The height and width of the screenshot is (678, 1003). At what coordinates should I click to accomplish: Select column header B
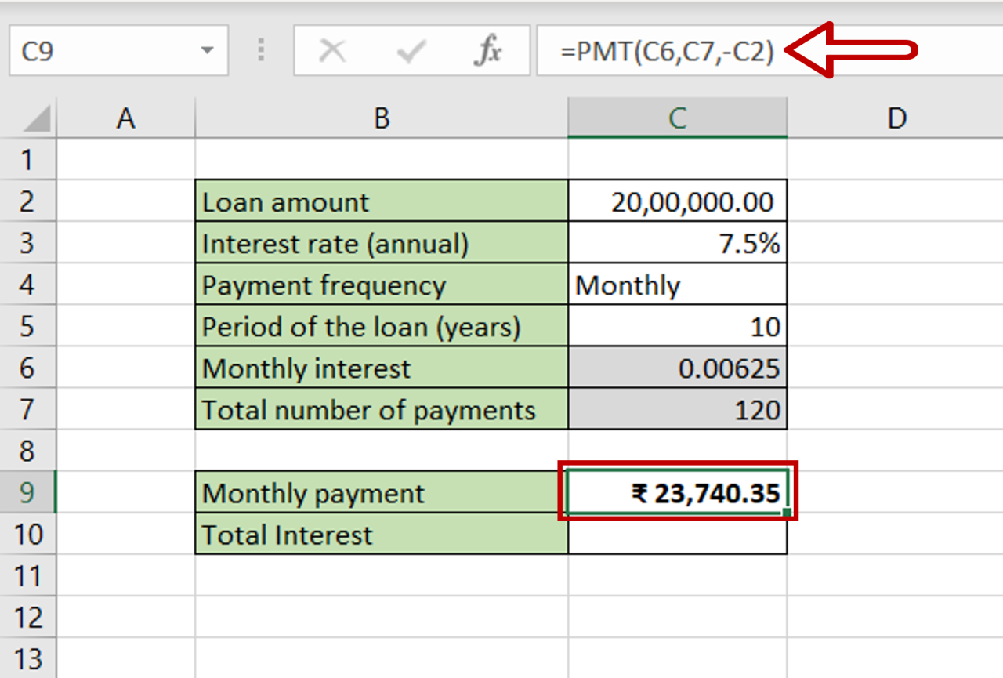coord(380,118)
